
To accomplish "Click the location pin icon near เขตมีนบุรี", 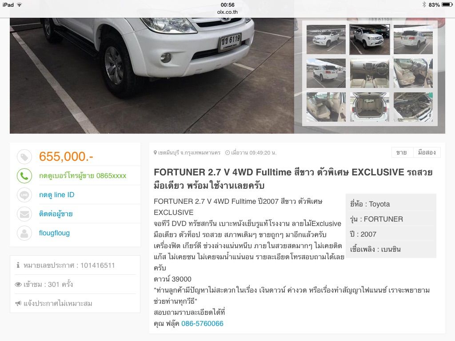I will [155, 153].
